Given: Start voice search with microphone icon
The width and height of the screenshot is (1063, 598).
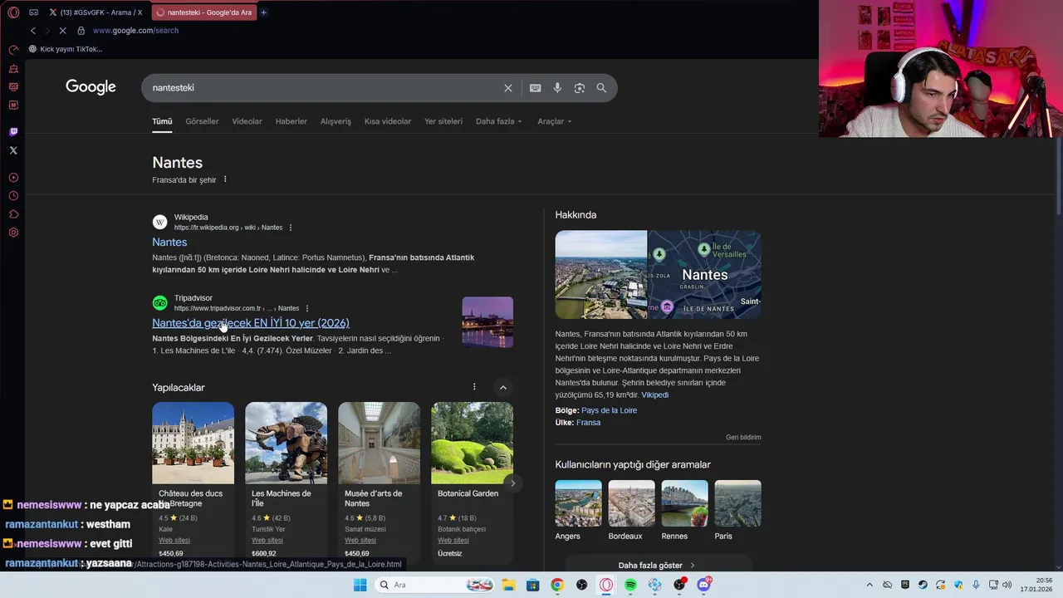Looking at the screenshot, I should [x=557, y=88].
